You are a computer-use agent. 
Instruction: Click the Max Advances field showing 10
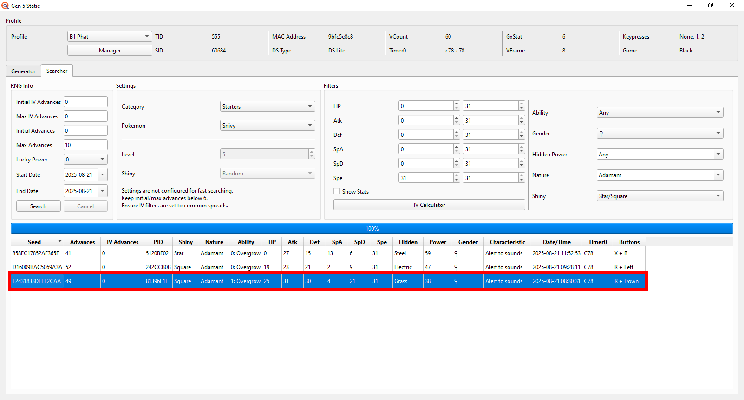point(85,145)
